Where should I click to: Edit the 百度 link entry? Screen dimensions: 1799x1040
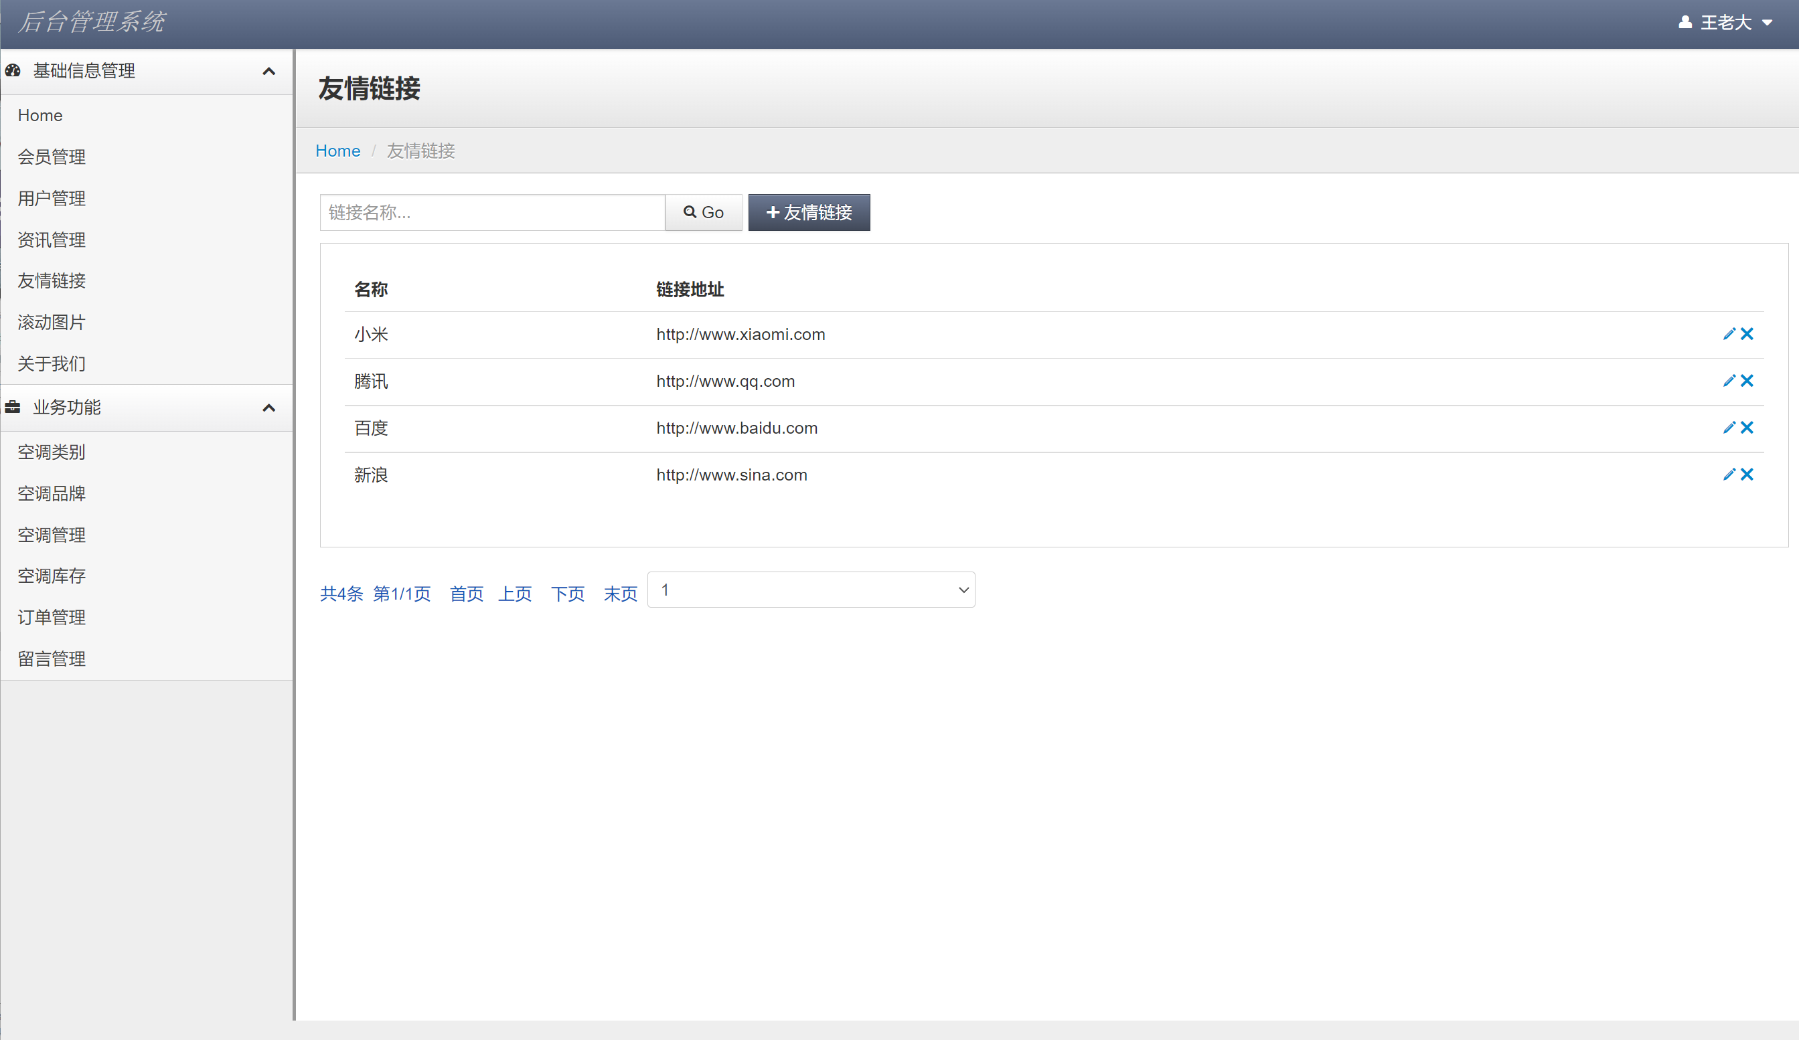(1728, 428)
